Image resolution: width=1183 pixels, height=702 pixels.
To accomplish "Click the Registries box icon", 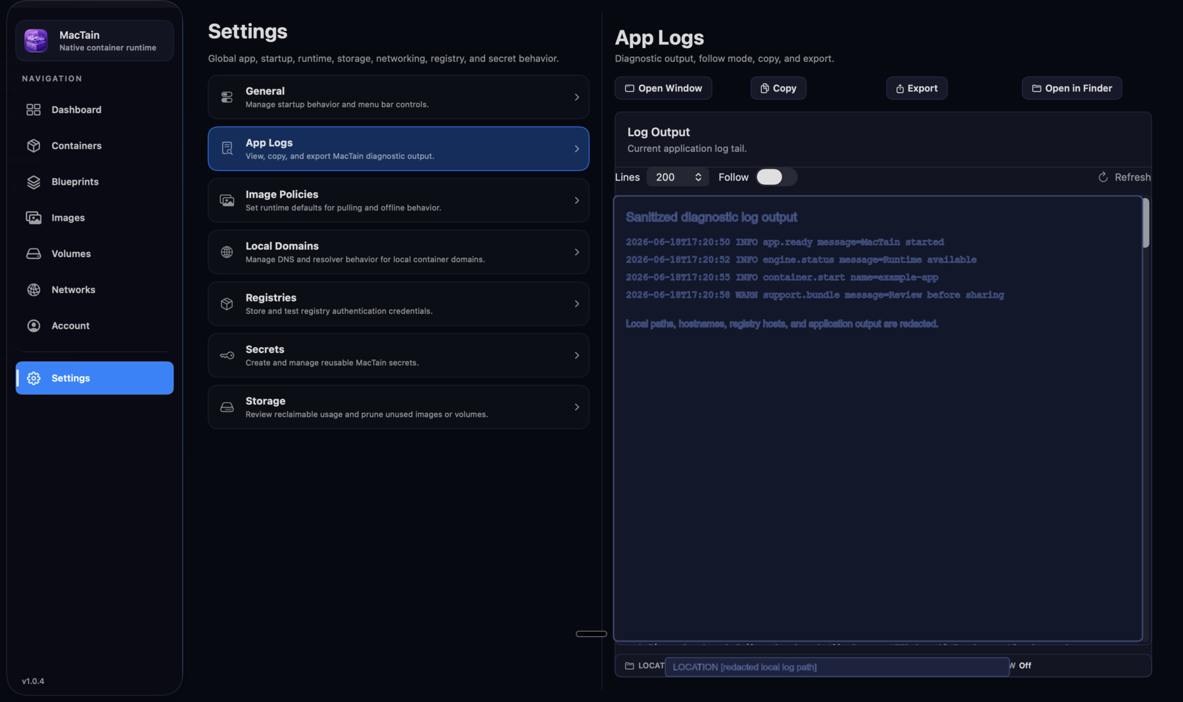I will tap(227, 304).
